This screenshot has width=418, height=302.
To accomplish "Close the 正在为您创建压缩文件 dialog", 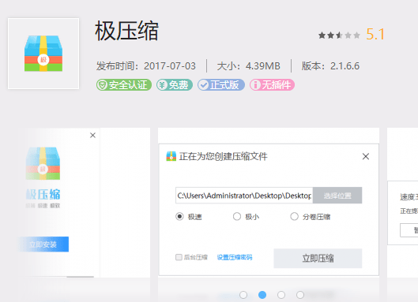I will pos(366,156).
